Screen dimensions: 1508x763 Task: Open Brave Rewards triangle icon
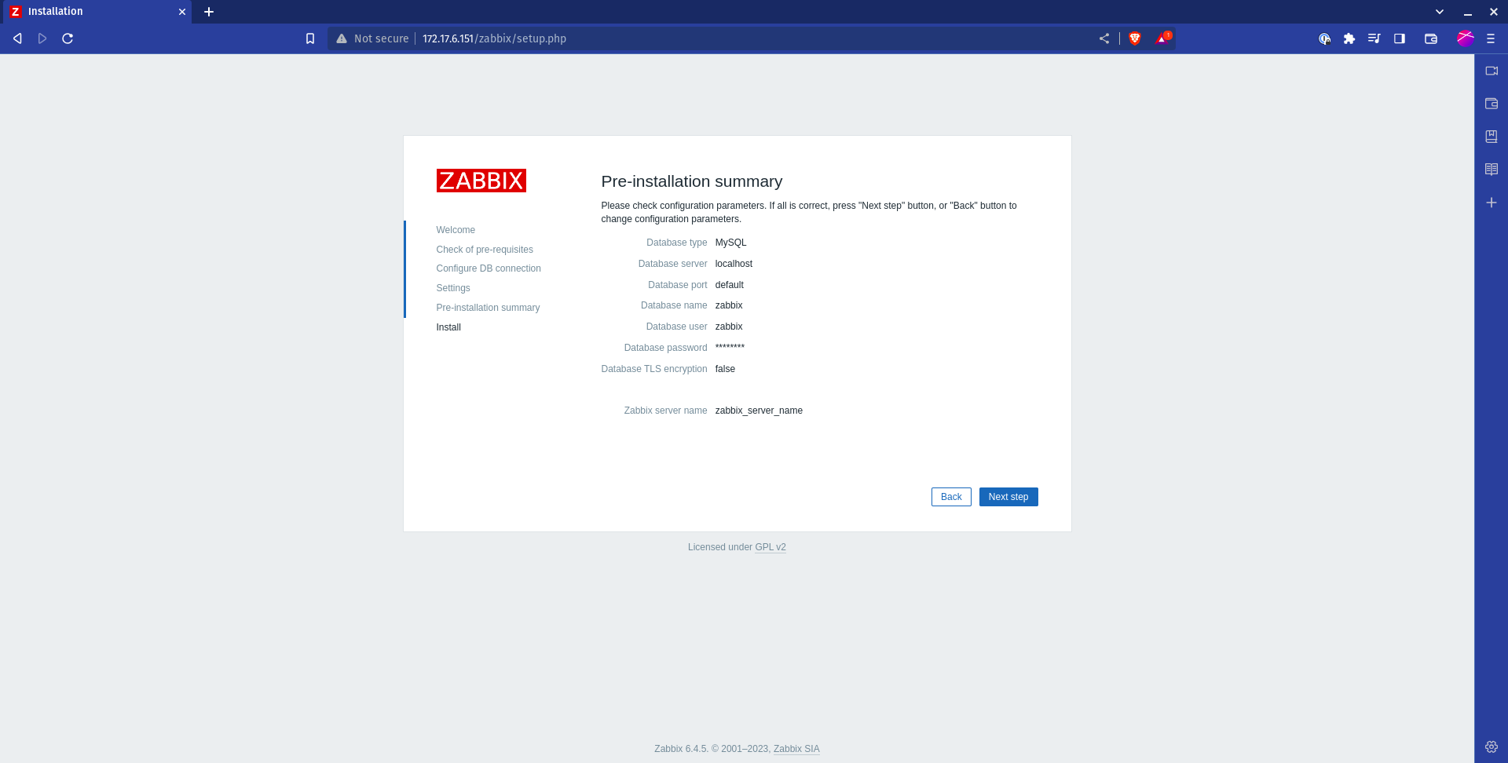click(x=1162, y=38)
